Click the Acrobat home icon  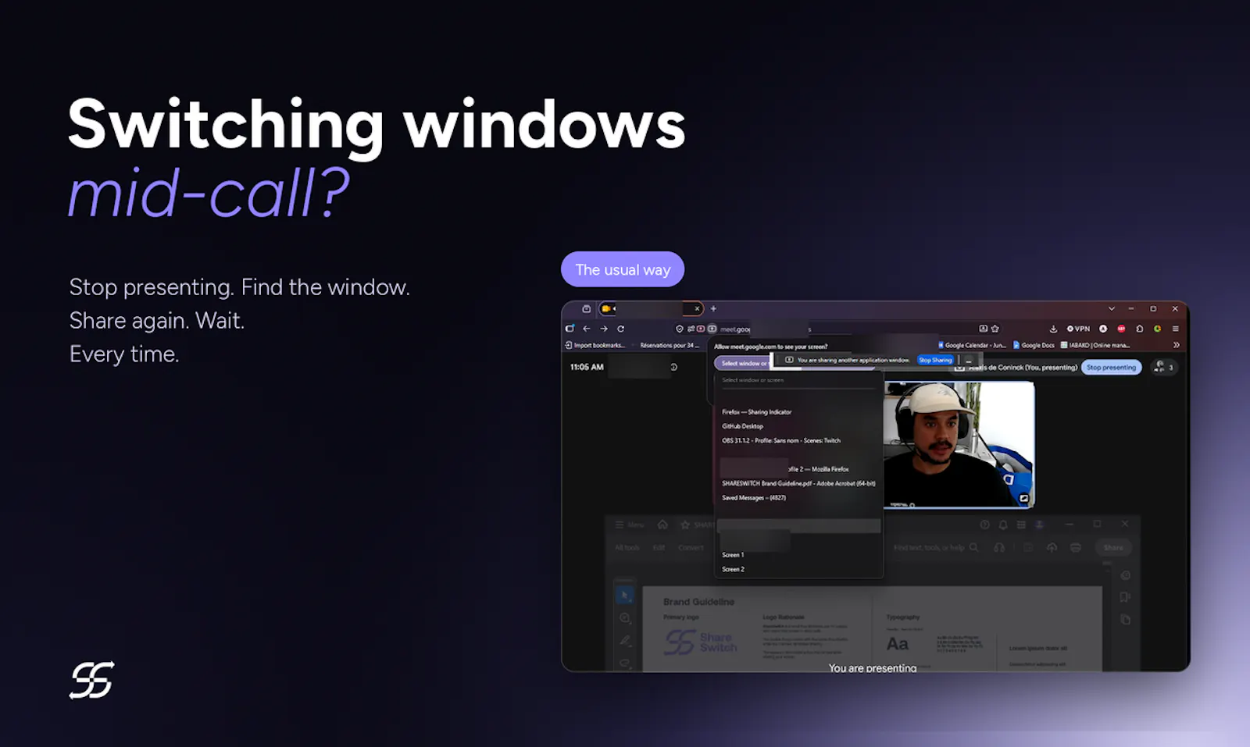pos(662,525)
